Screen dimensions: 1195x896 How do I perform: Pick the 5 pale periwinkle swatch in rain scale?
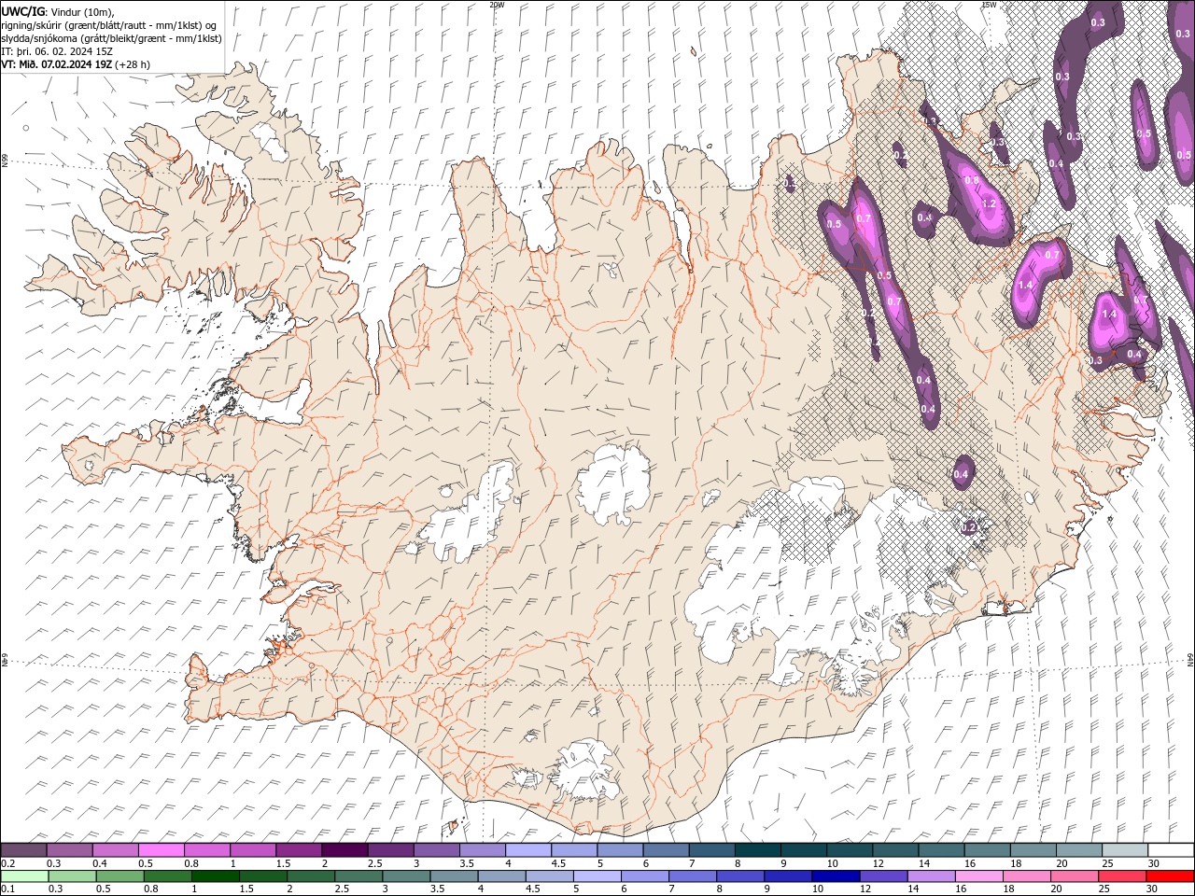[597, 876]
